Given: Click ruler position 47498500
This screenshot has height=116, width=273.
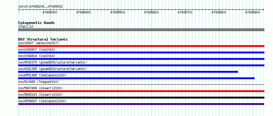Looking at the screenshot, I should click(x=117, y=12).
